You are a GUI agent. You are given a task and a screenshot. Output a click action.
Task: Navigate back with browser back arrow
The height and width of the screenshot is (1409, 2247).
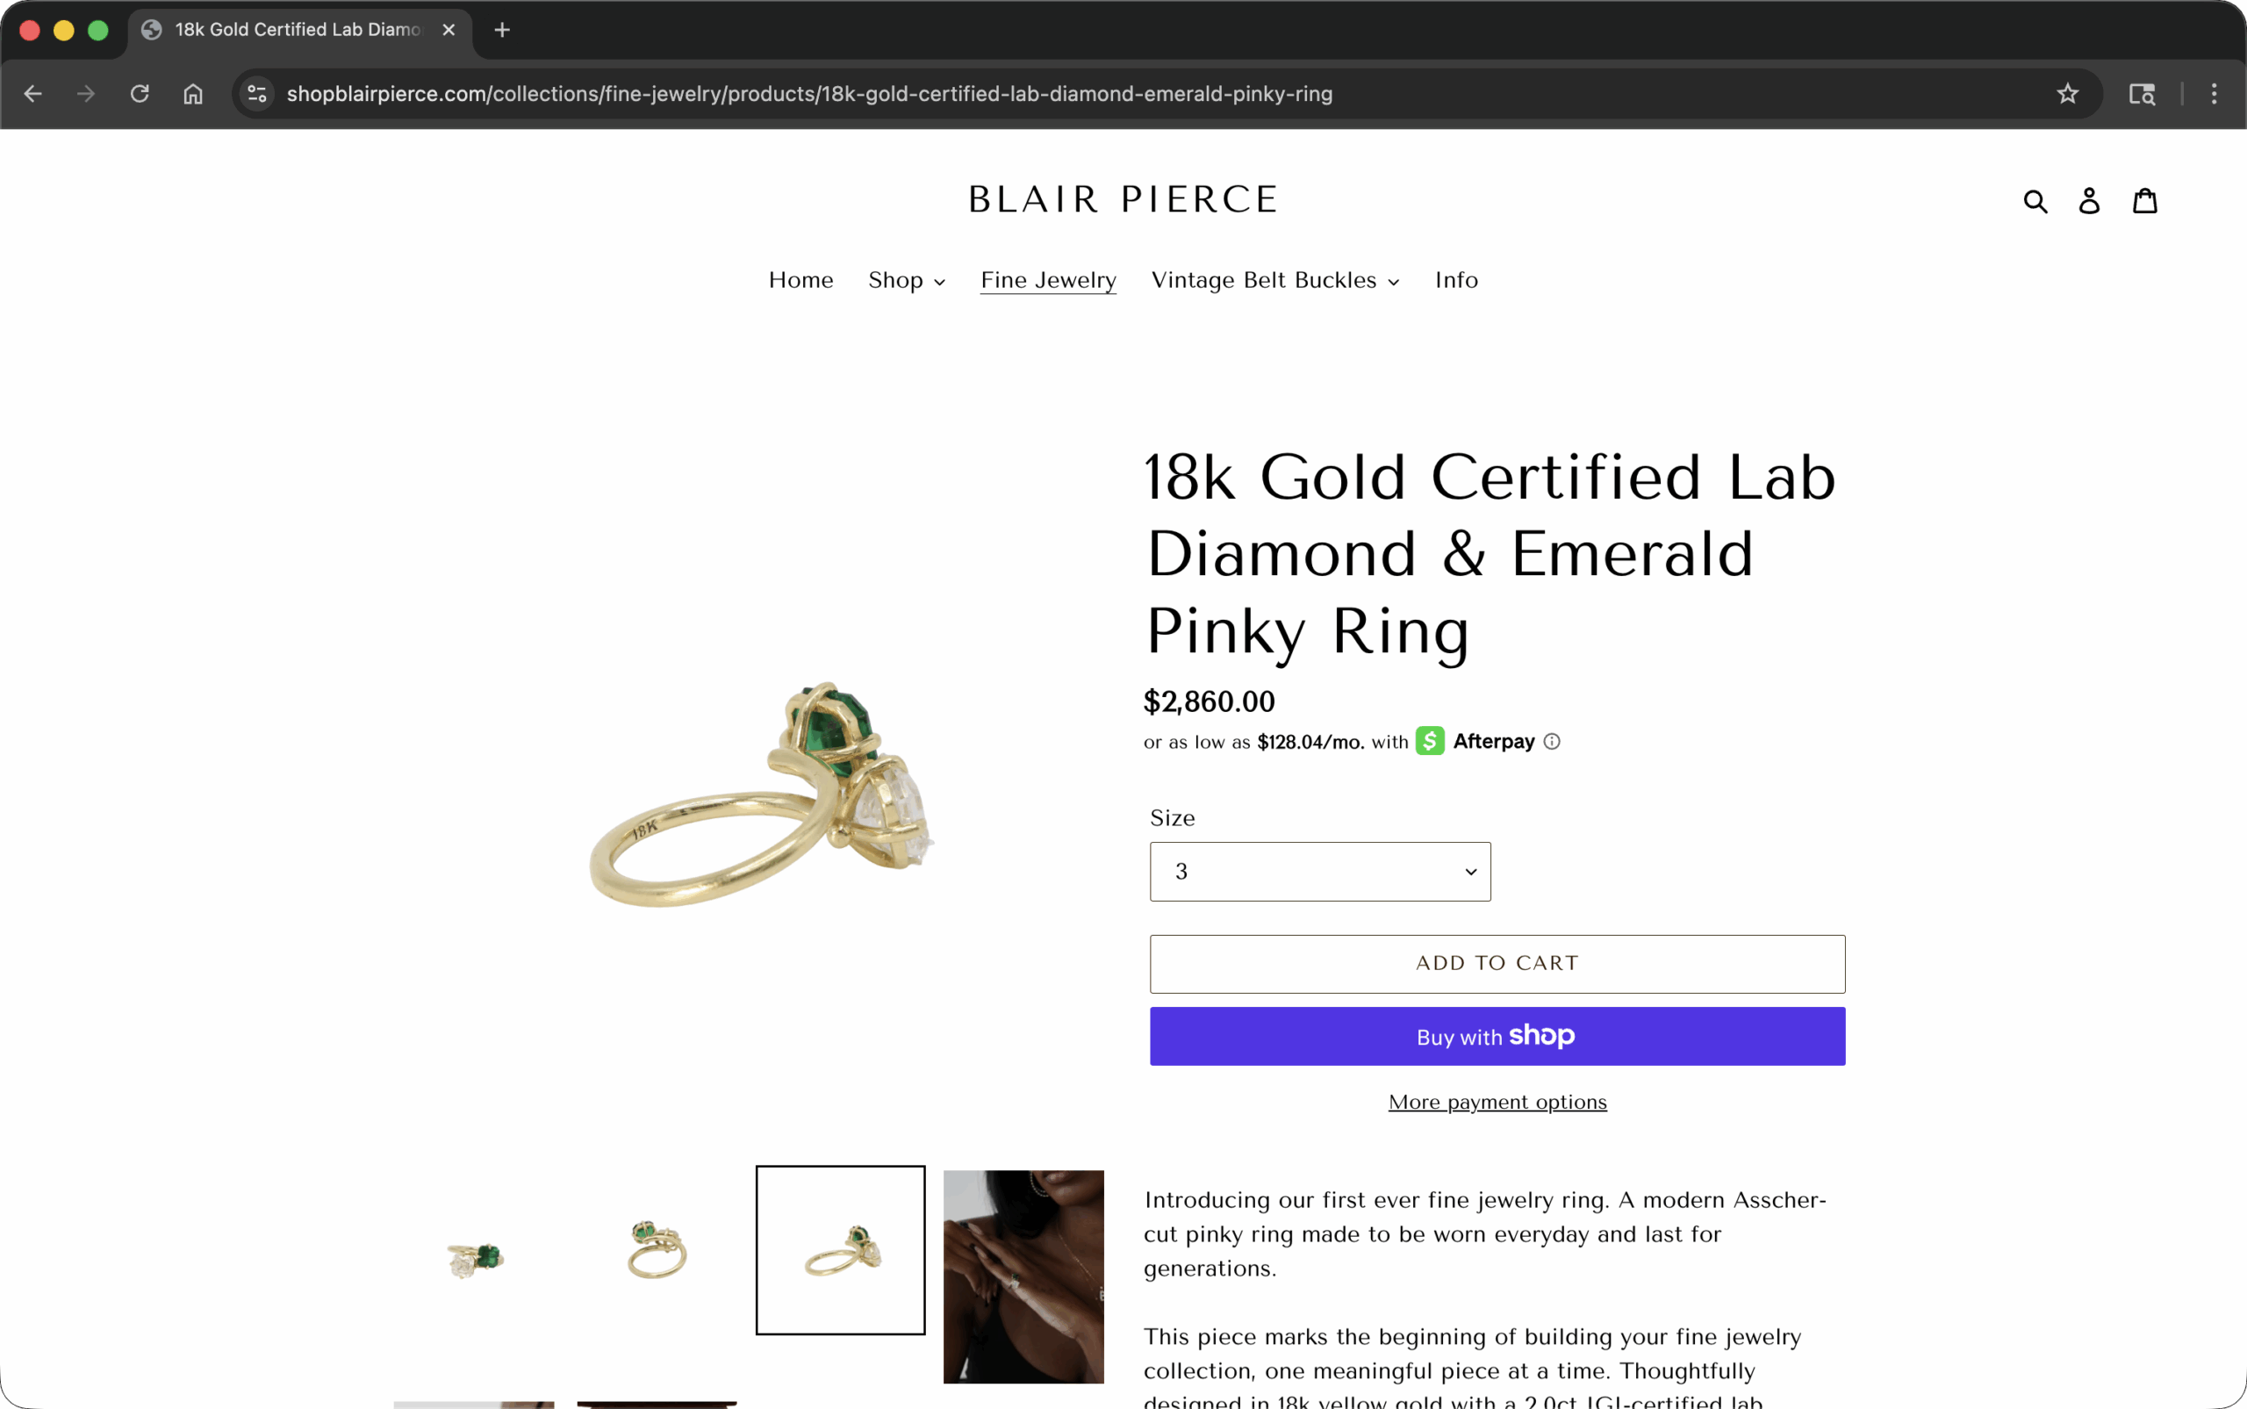[33, 93]
